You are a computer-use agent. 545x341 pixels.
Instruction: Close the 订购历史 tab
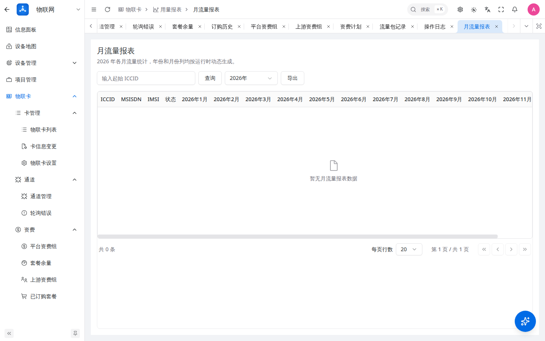[239, 27]
